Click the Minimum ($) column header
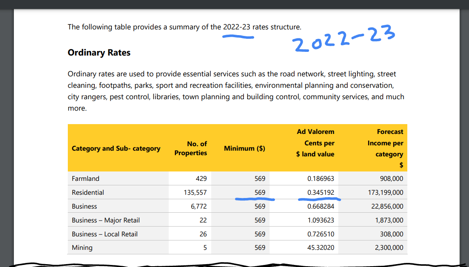The height and width of the screenshot is (267, 469). click(x=244, y=148)
